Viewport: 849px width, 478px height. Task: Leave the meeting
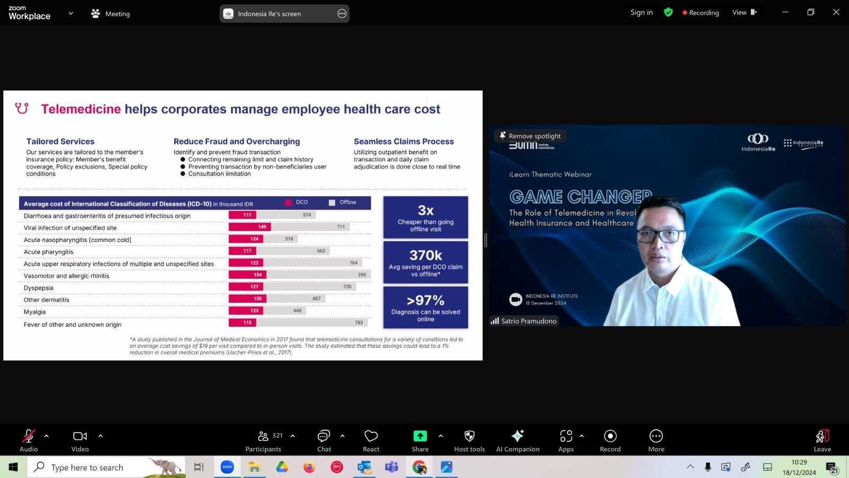(822, 440)
